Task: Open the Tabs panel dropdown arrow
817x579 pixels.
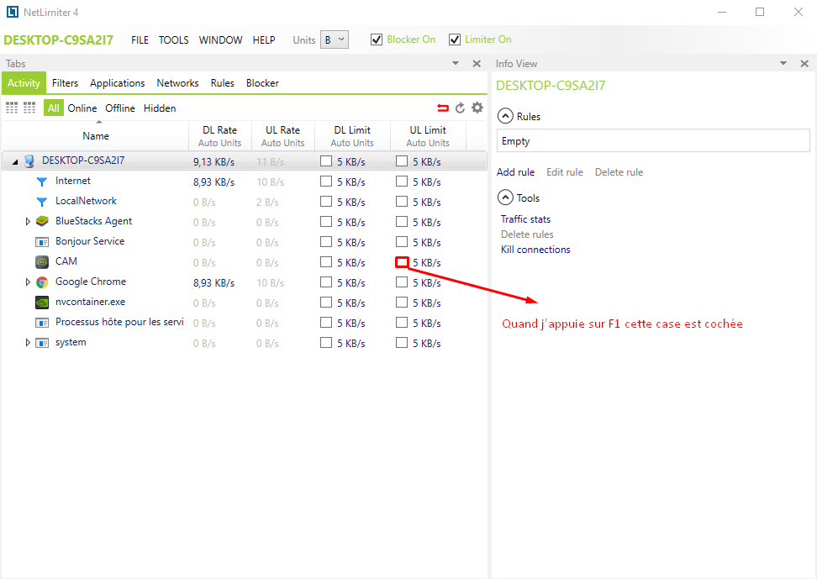Action: coord(456,63)
